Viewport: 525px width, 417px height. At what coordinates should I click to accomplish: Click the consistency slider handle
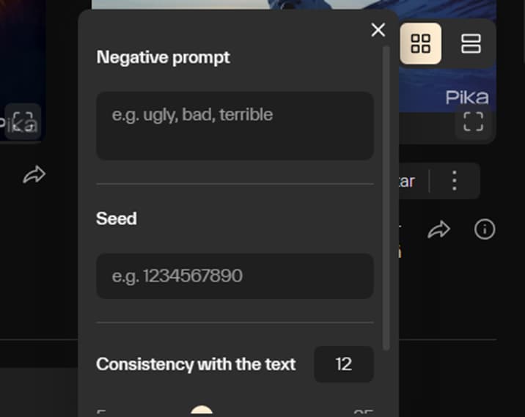pyautogui.click(x=202, y=411)
